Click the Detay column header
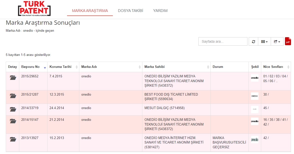 pos(13,67)
